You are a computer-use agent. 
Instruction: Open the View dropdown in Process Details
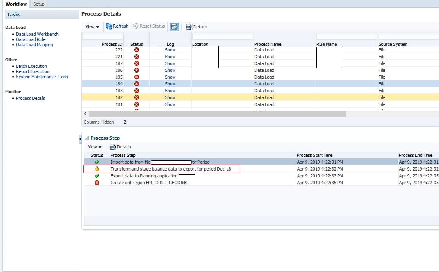tap(92, 26)
